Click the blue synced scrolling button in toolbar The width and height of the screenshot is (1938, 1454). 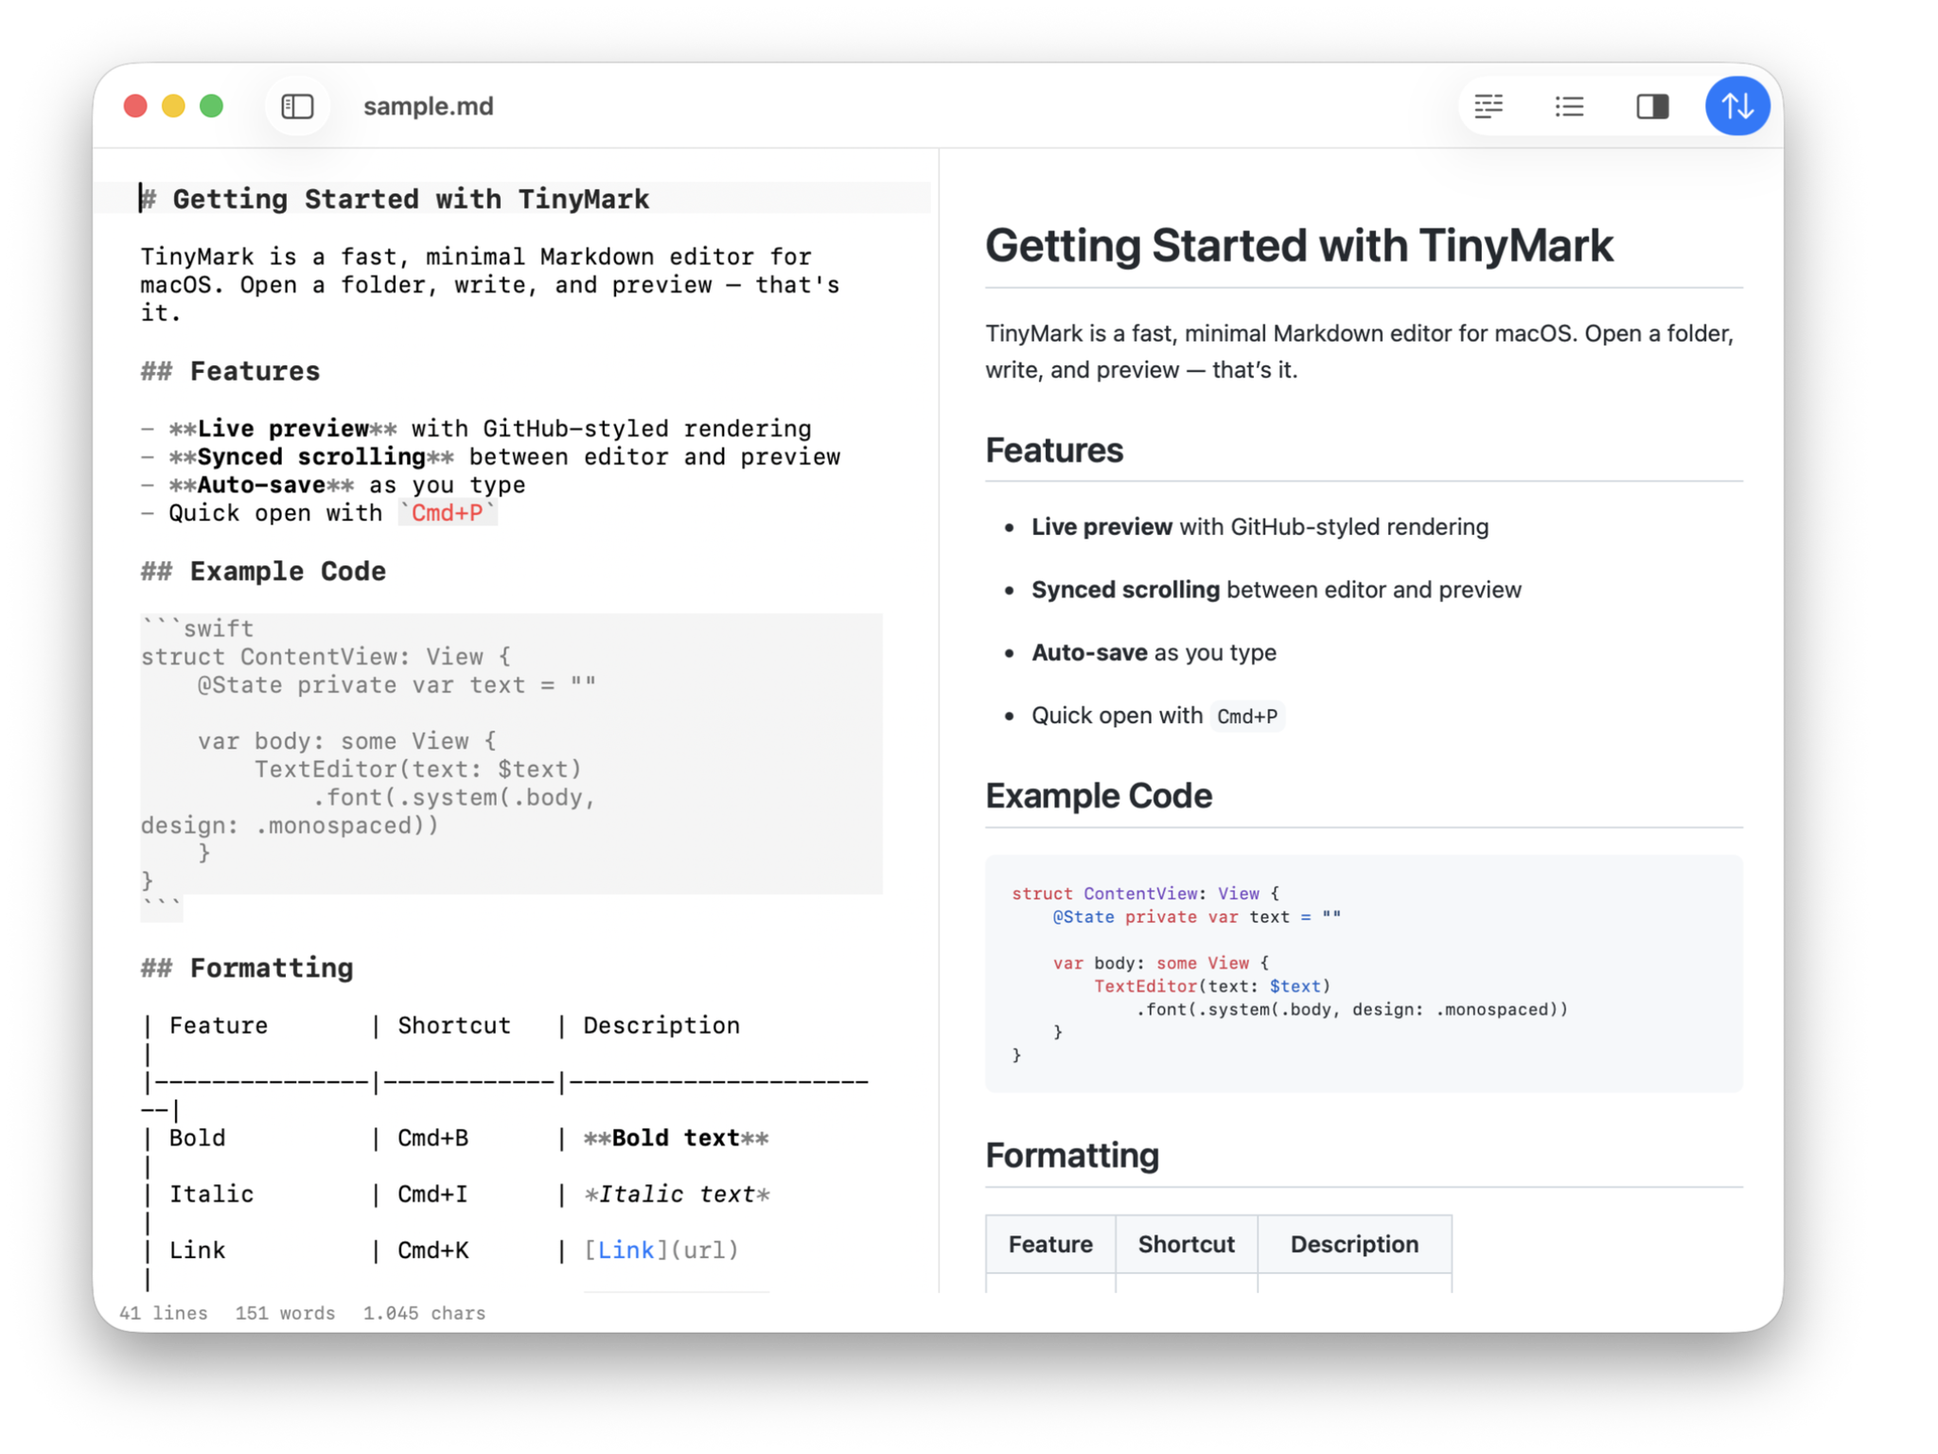tap(1737, 106)
